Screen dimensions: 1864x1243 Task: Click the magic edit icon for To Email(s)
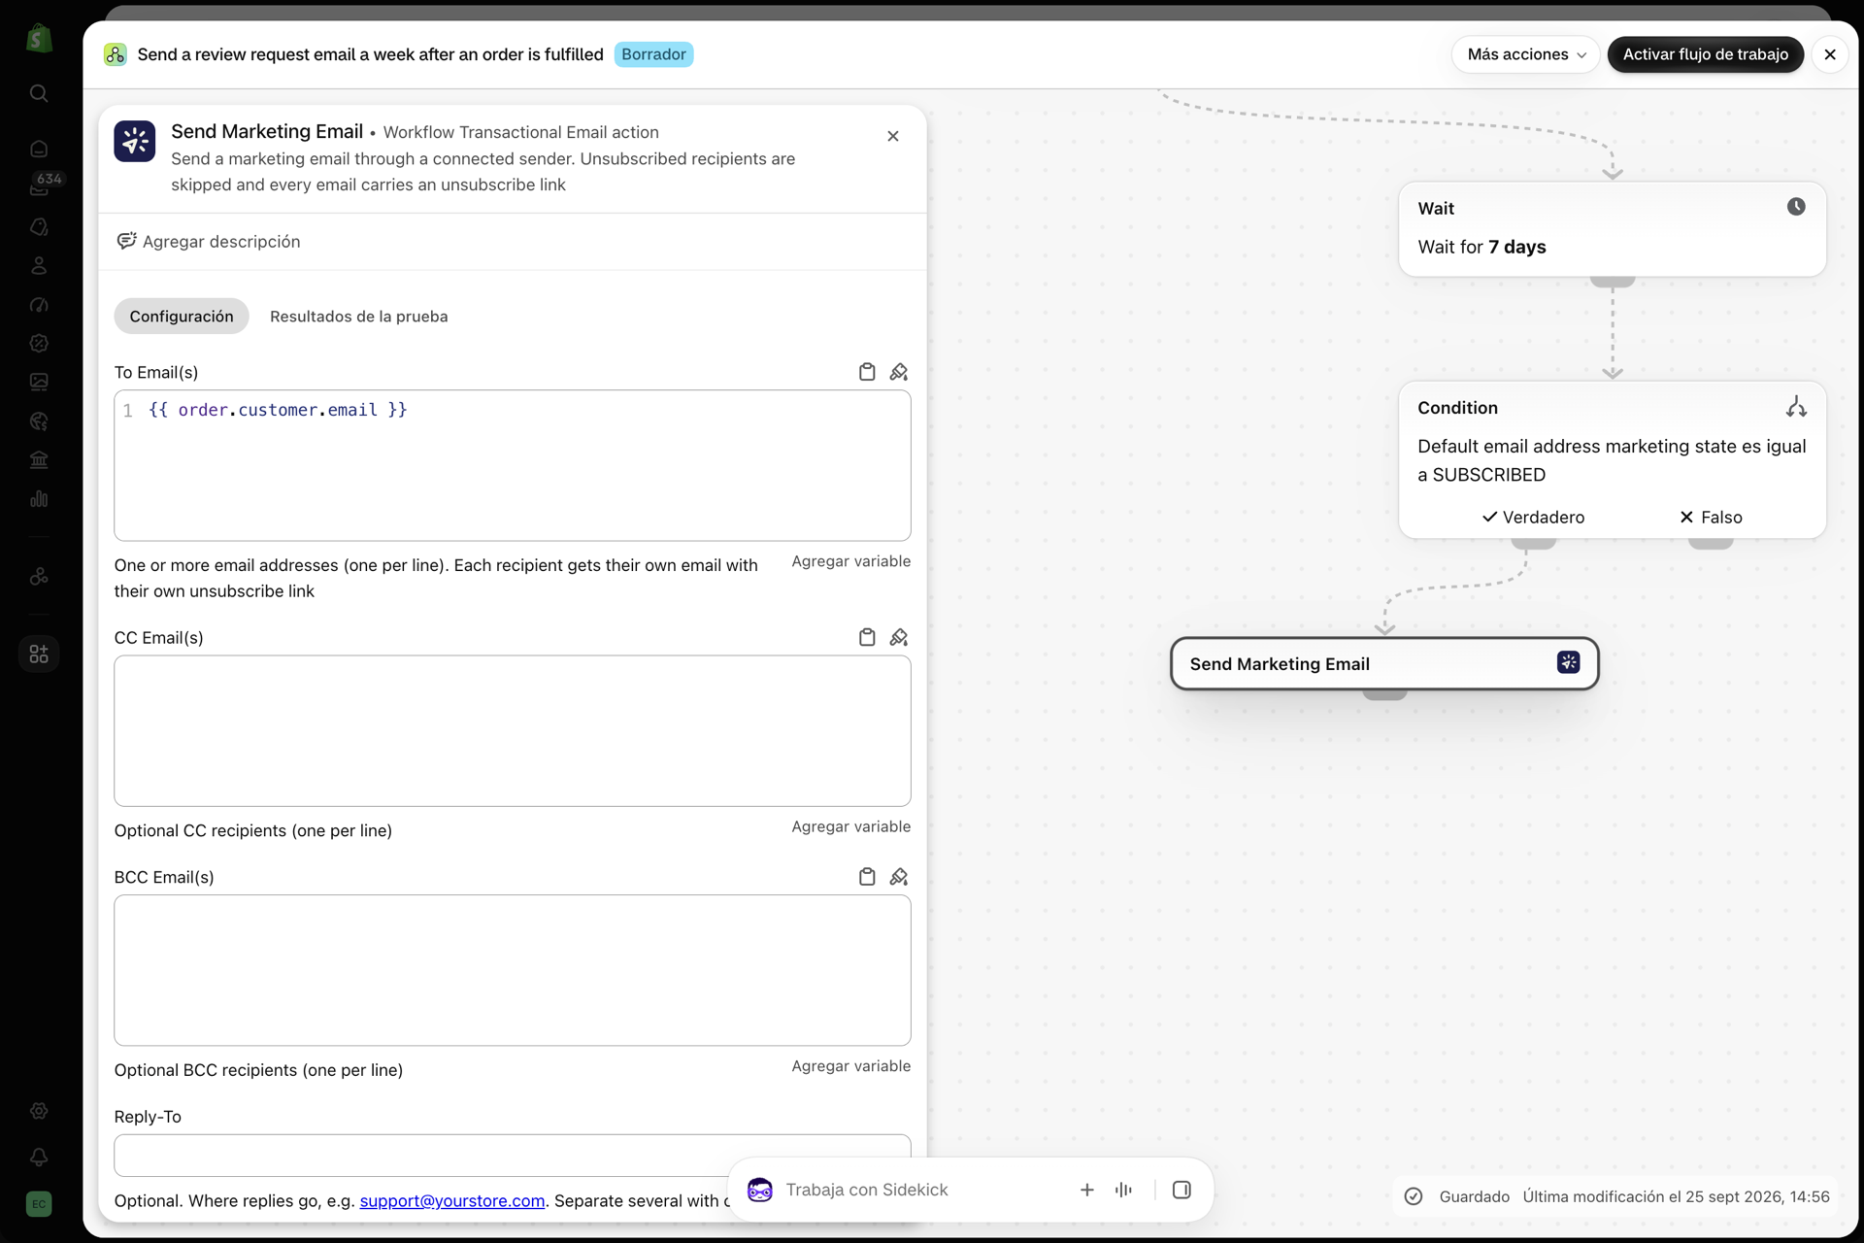click(899, 372)
